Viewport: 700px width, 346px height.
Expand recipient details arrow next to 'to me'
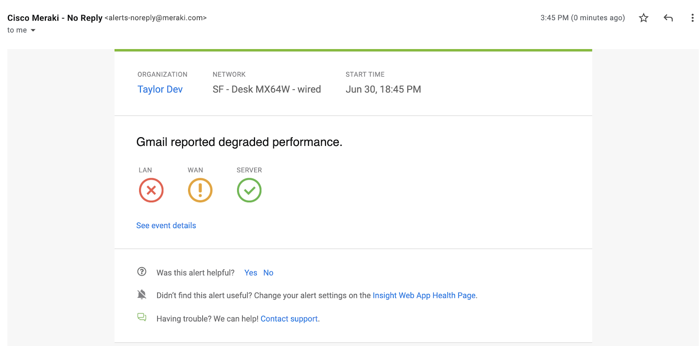point(33,30)
